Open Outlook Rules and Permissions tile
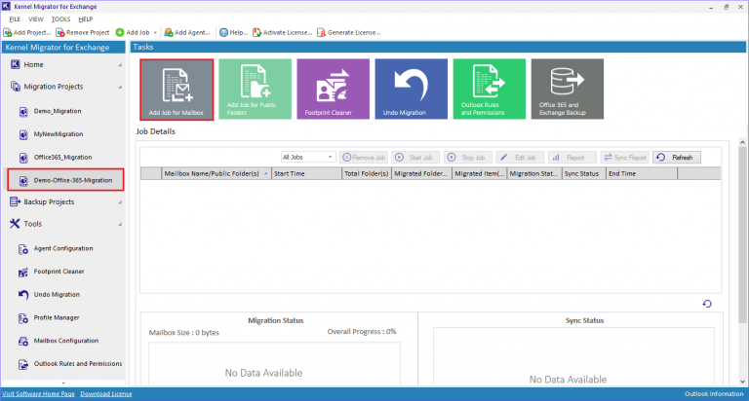 [490, 90]
